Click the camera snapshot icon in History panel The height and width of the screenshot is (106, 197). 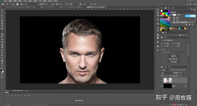[x=189, y=25]
